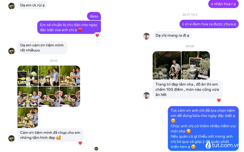Click heart reaction on "Cảm ơn tiệm mình đã chụp" message
Image resolution: width=244 pixels, height=152 pixels.
tap(80, 143)
